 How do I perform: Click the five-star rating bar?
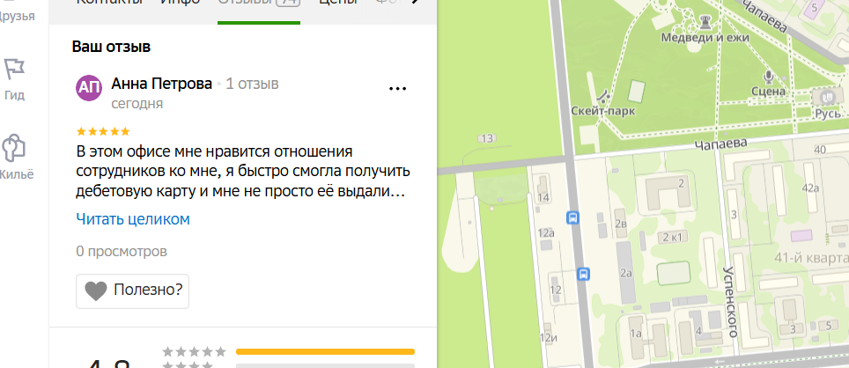pos(325,352)
